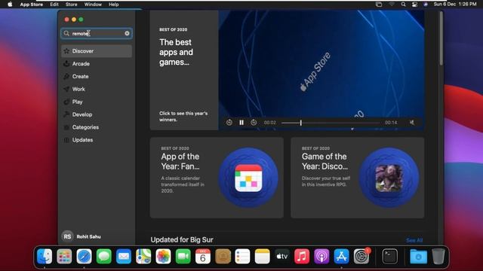Open Launchpad from the Dock
This screenshot has width=483, height=271.
[x=64, y=256]
